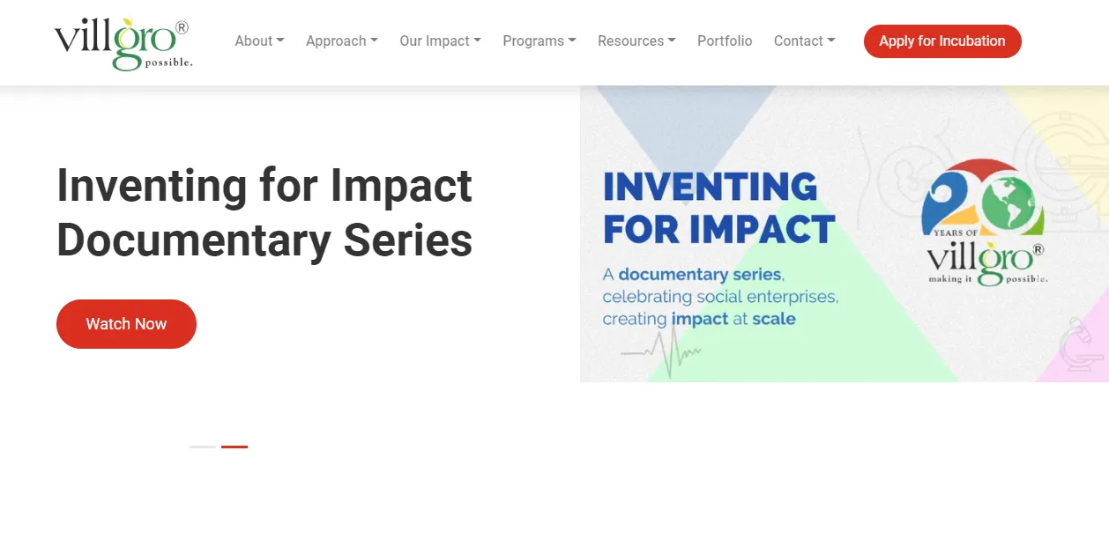Switch to the first carousel slide indicator
Screen dimensions: 1109x539
[202, 447]
